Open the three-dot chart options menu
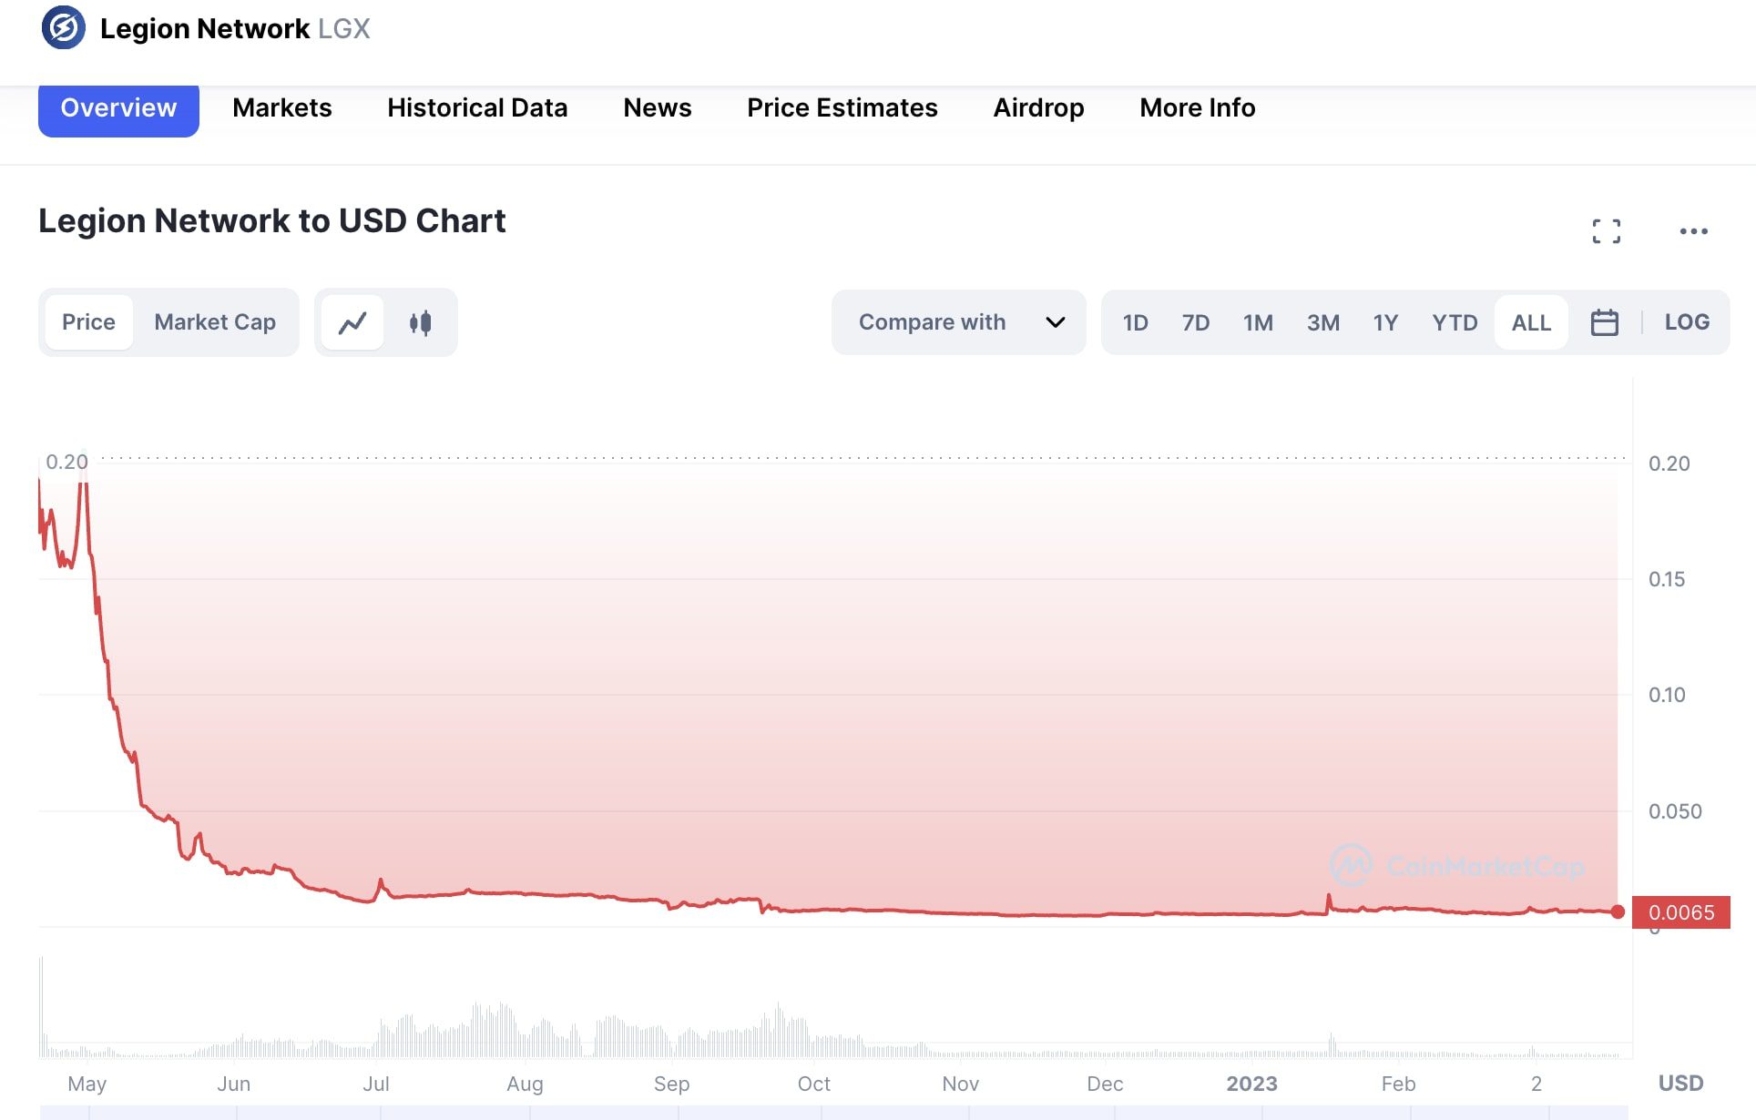Screen dimensions: 1756x1120 pos(1693,231)
